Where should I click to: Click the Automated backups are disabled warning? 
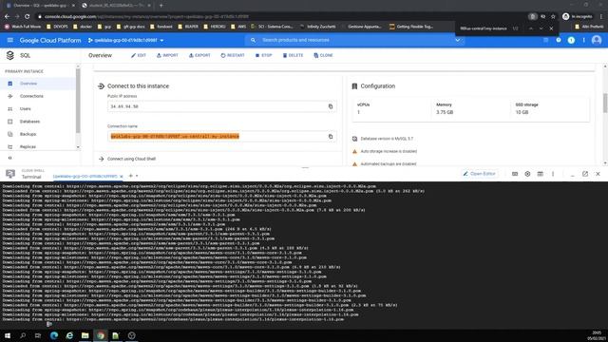389,164
